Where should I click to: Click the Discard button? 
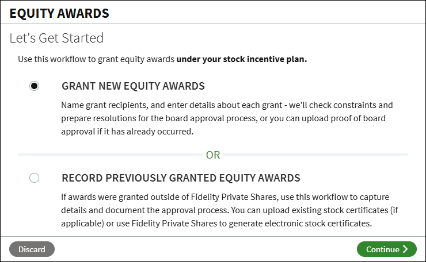(32, 249)
